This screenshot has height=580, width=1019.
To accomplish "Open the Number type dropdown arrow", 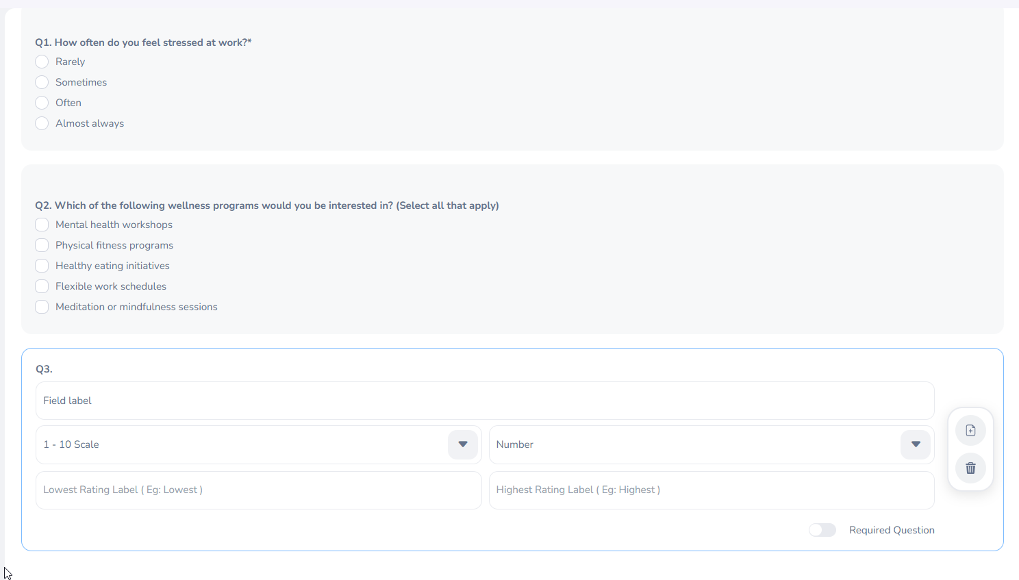I will (916, 444).
